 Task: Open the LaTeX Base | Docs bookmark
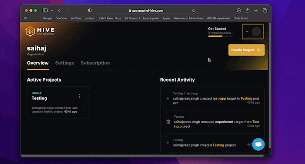pyautogui.click(x=110, y=18)
